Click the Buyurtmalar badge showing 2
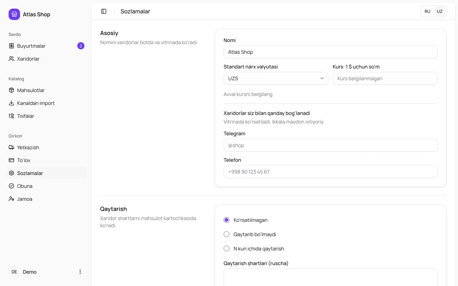This screenshot has height=286, width=458. 81,46
